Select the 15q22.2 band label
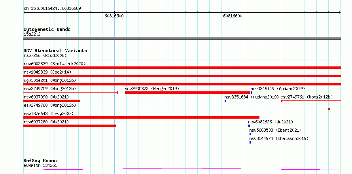 pos(32,34)
